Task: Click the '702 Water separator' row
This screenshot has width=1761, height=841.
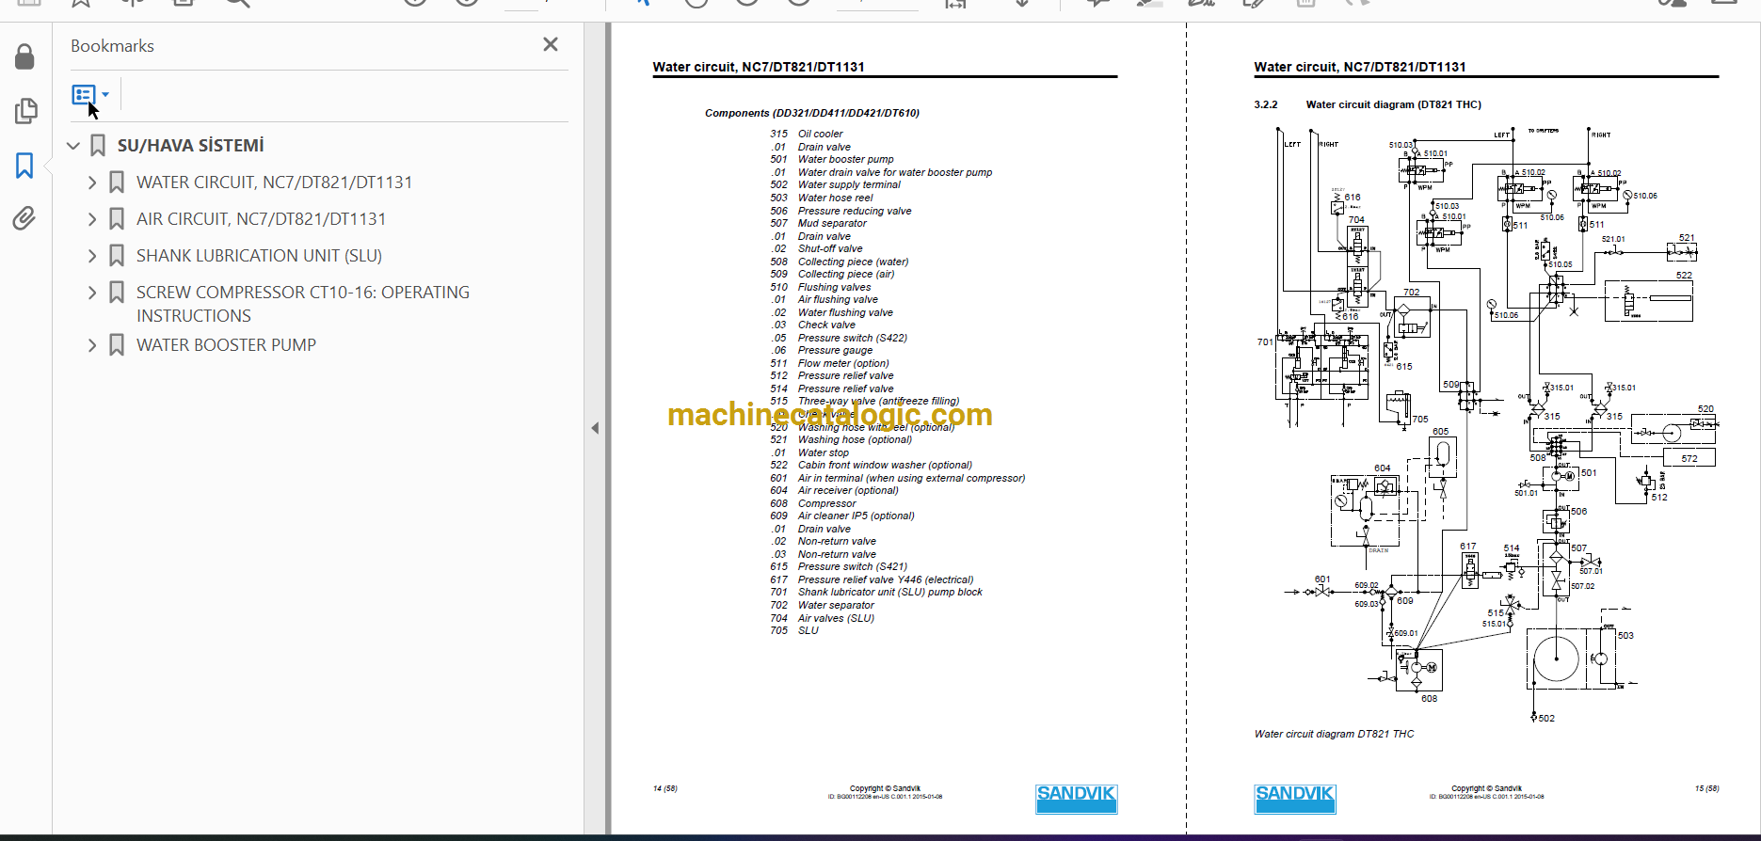Action: click(x=822, y=605)
